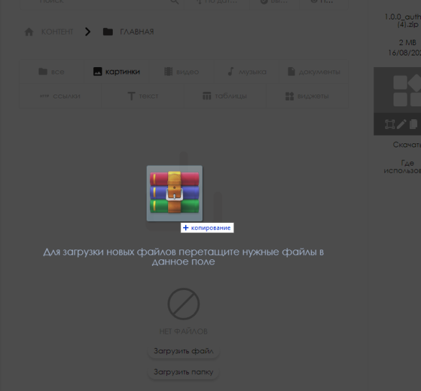Expand the breadcrumb chevron after КОНТЕНТ

coord(87,32)
